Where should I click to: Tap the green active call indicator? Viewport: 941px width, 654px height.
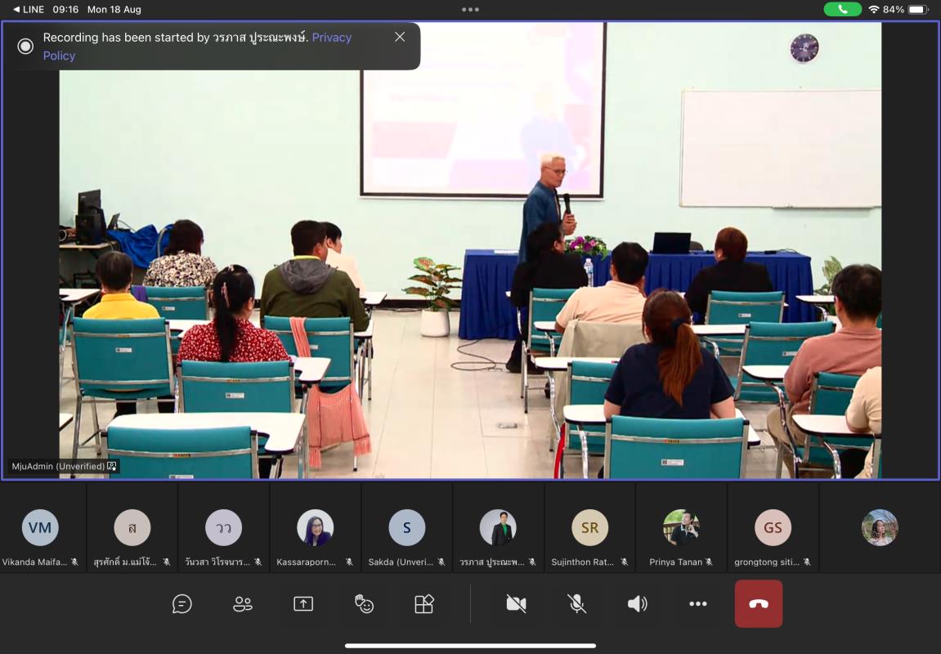click(x=841, y=9)
